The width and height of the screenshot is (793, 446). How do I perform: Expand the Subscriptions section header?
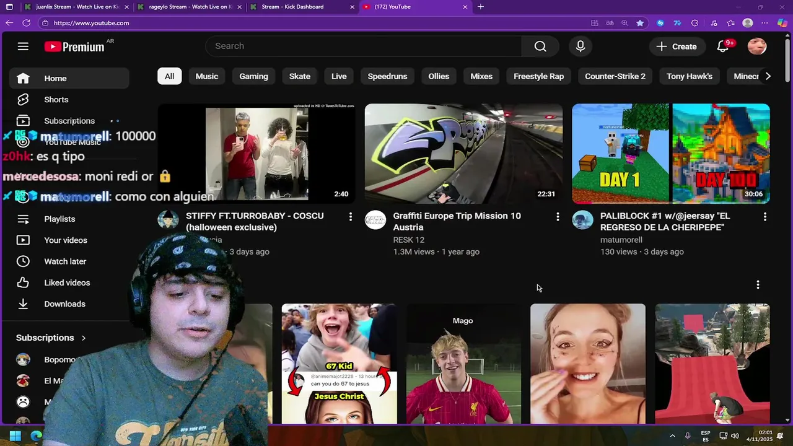pos(51,338)
